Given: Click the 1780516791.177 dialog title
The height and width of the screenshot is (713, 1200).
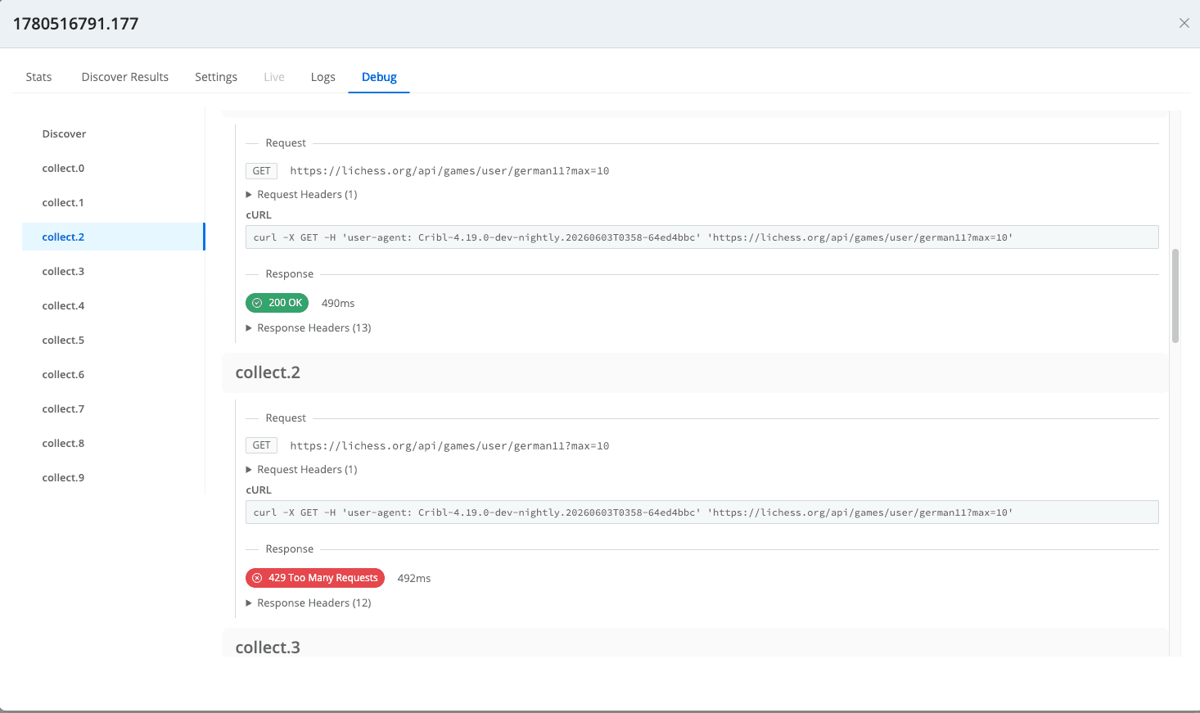Looking at the screenshot, I should pyautogui.click(x=75, y=24).
